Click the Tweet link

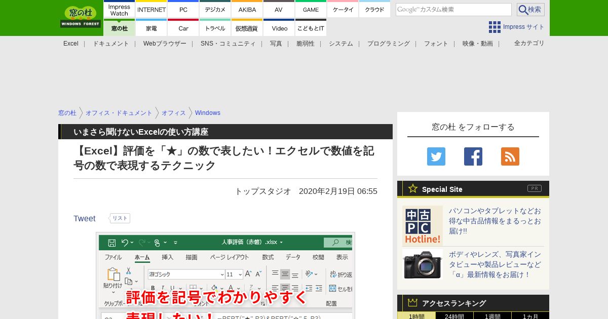pos(85,218)
